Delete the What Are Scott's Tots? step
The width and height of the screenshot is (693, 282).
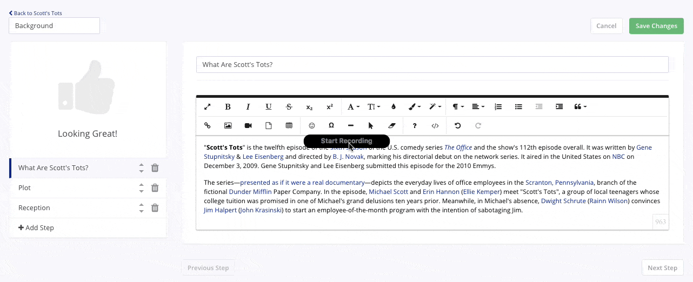click(x=155, y=168)
